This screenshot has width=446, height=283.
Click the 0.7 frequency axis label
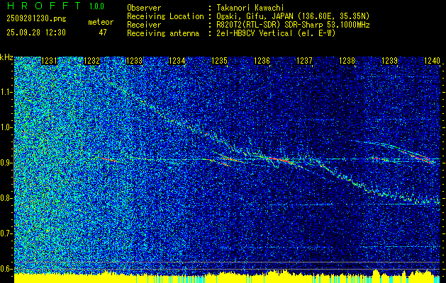click(x=6, y=233)
